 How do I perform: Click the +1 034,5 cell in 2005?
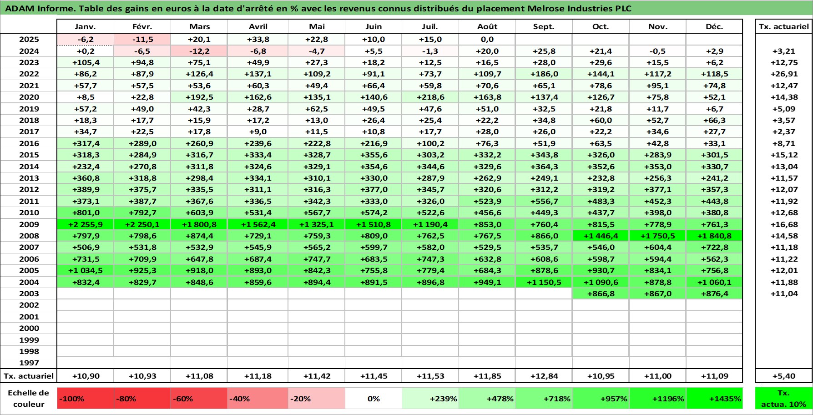tap(86, 270)
